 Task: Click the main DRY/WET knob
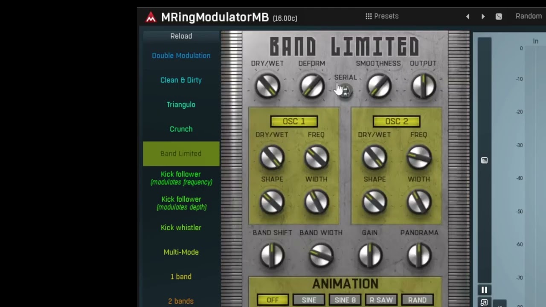267,86
